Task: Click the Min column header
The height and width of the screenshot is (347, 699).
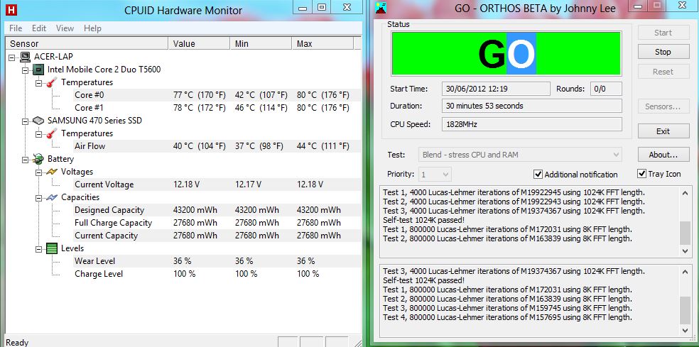Action: [261, 44]
